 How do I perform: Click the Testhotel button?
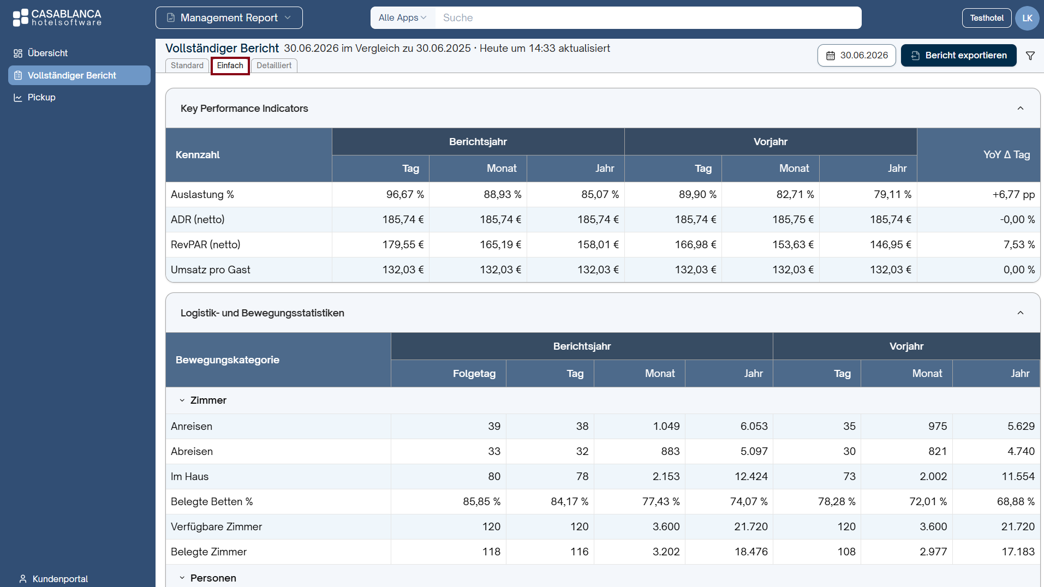987,18
